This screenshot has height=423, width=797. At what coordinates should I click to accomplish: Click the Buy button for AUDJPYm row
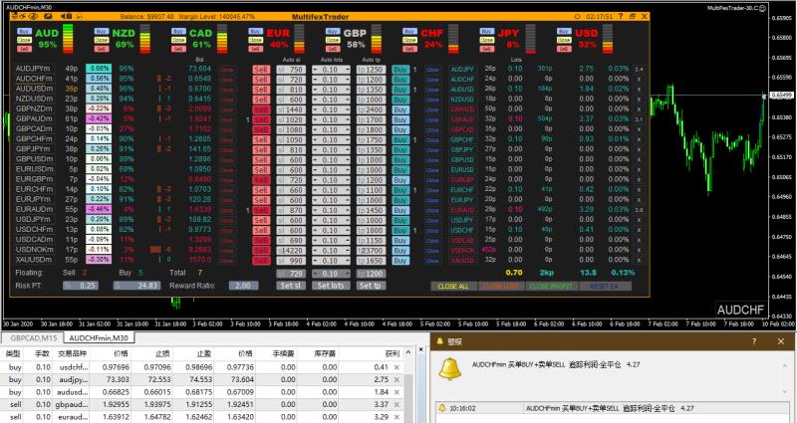(x=400, y=70)
